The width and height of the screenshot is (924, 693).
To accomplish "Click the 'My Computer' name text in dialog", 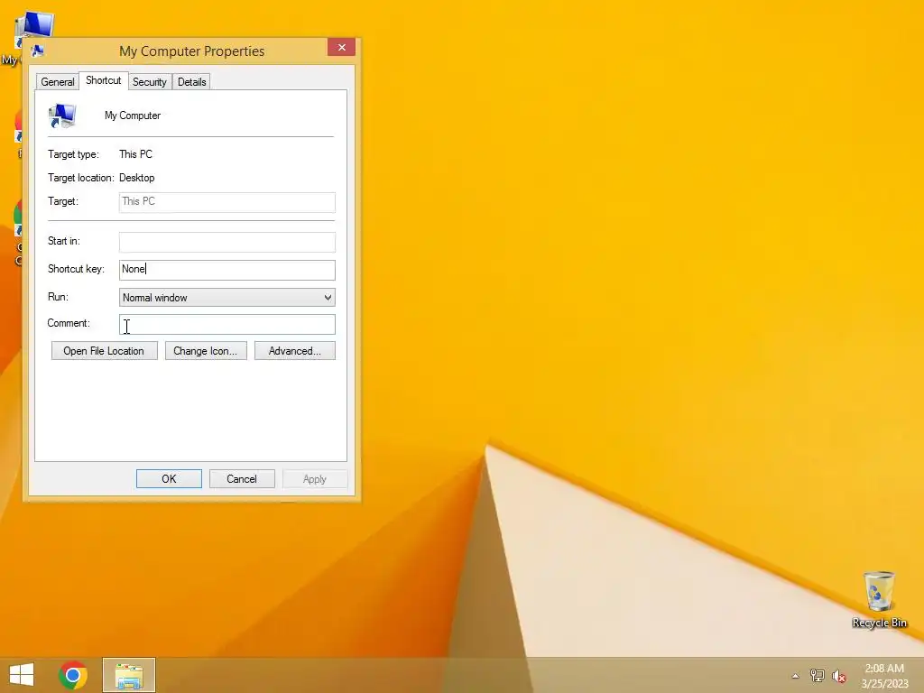I will click(x=133, y=115).
